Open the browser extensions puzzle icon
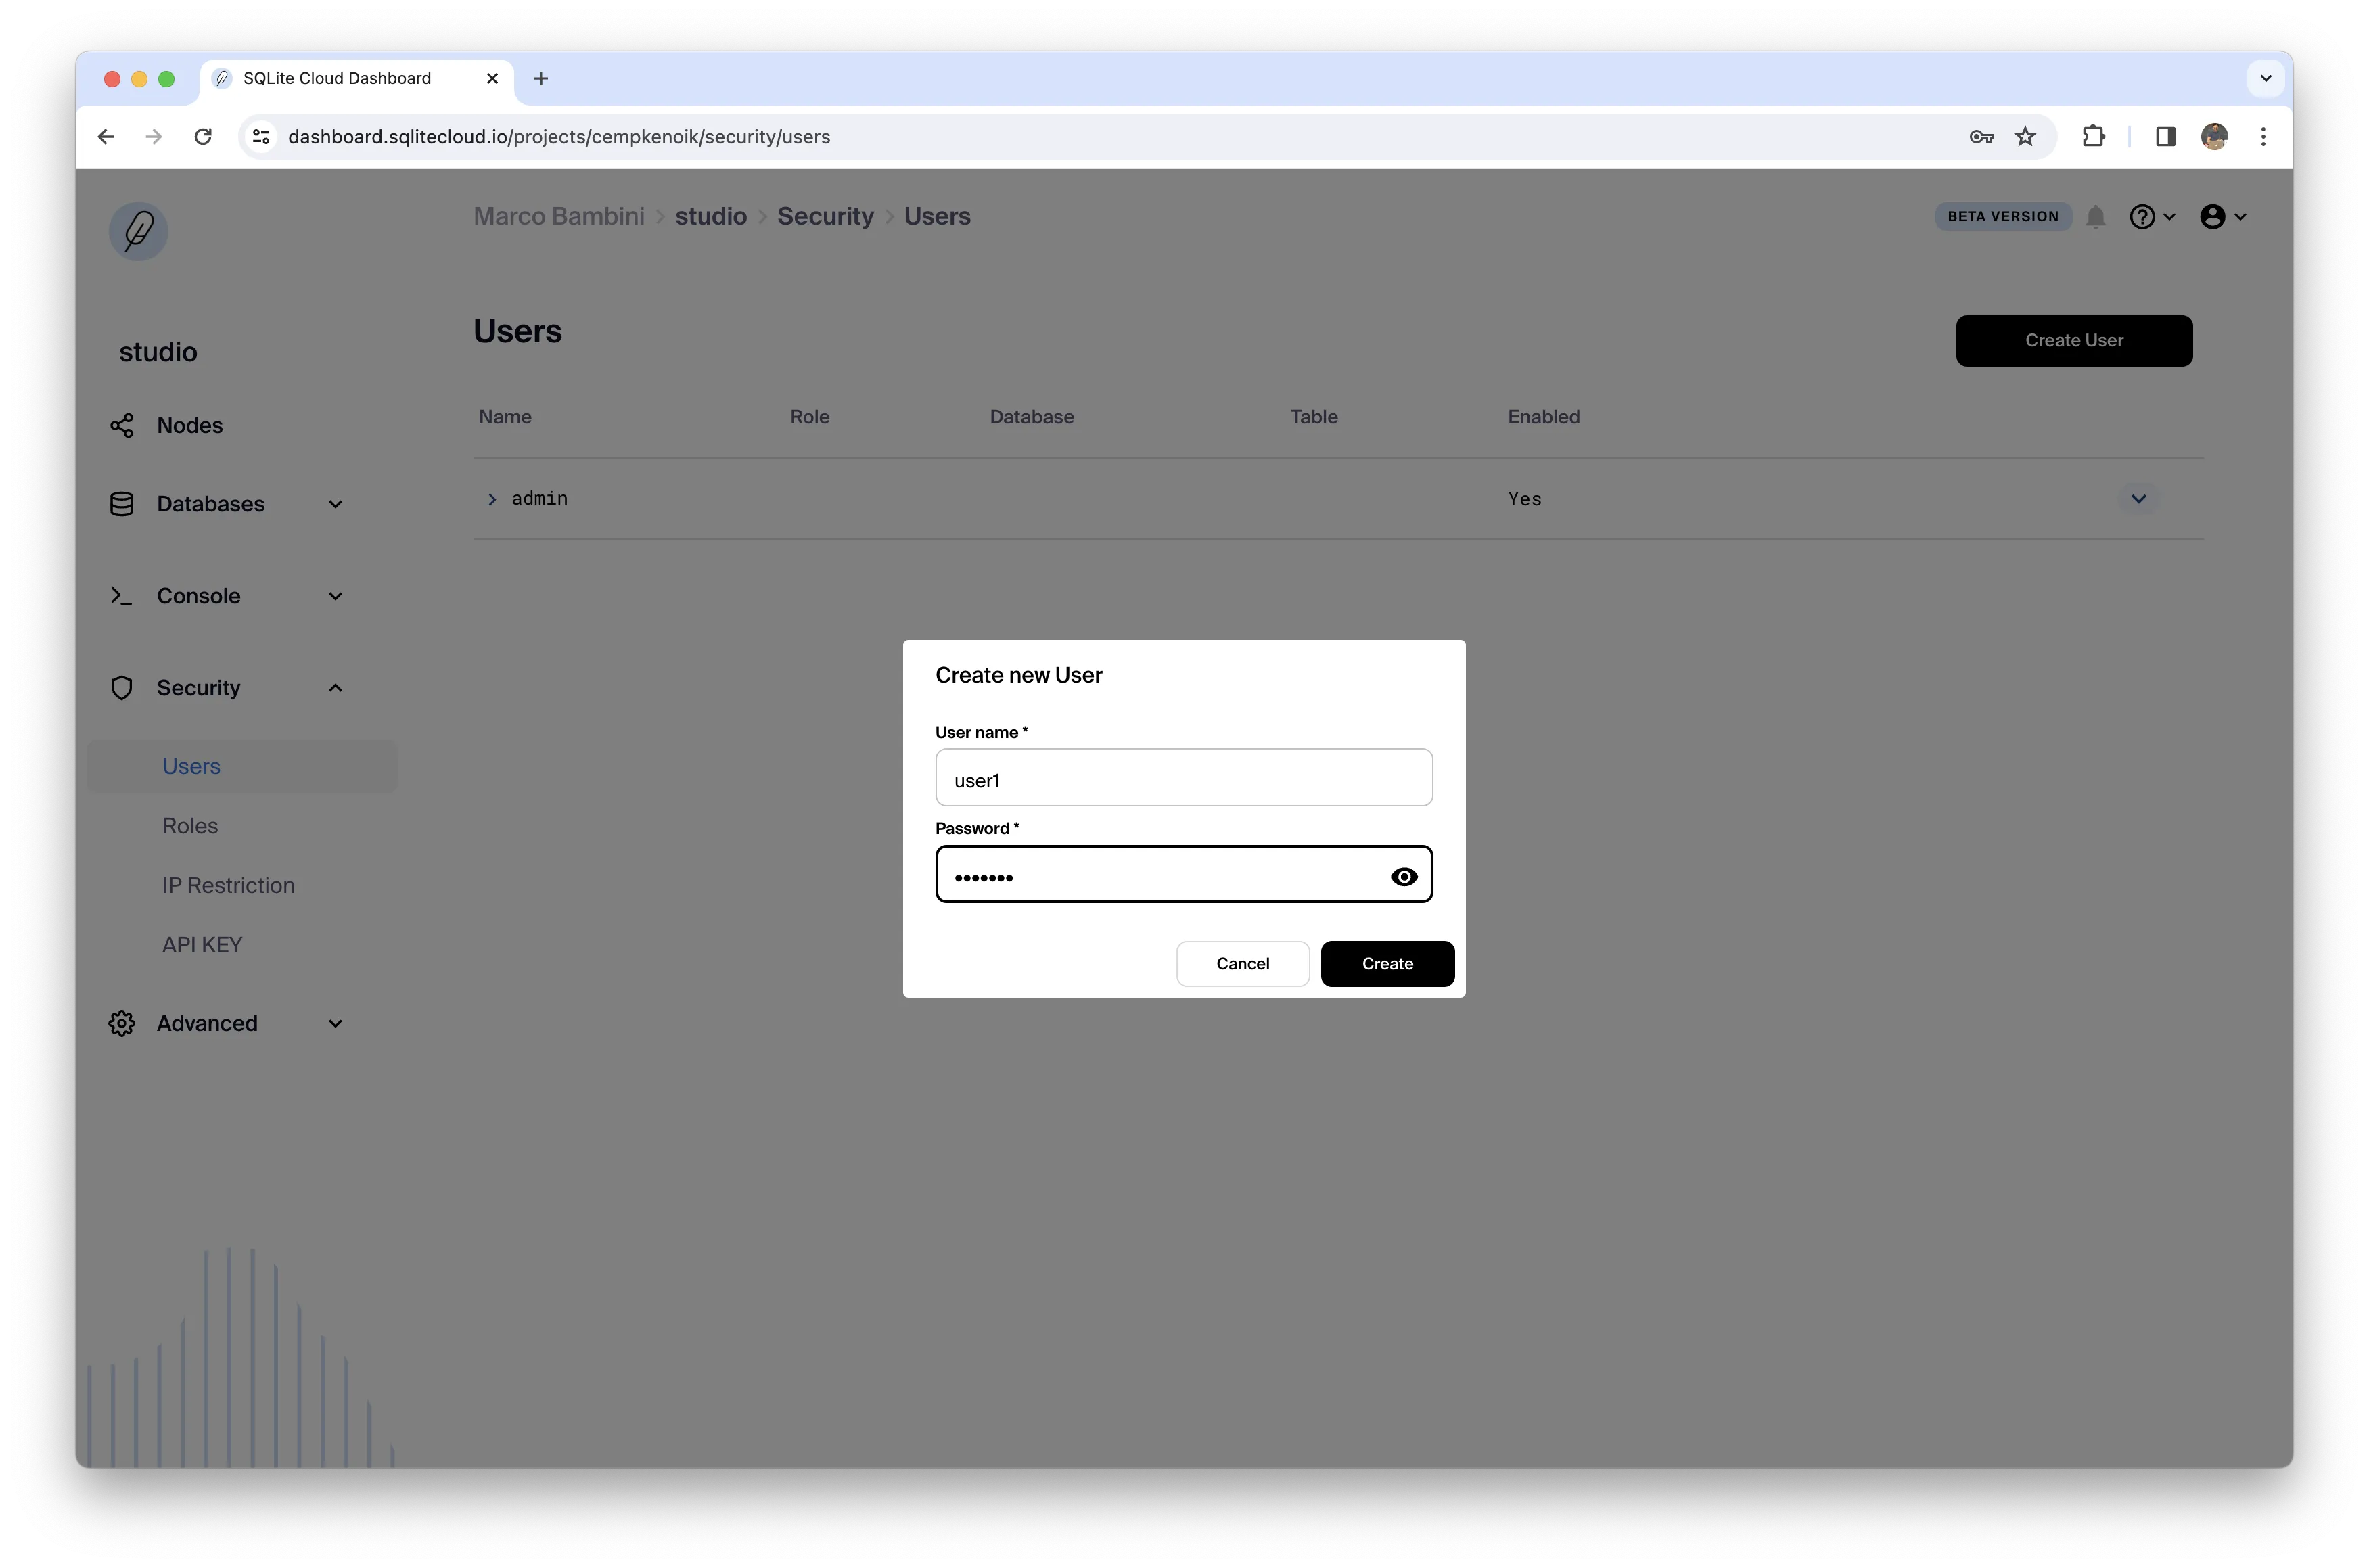 pyautogui.click(x=2093, y=136)
